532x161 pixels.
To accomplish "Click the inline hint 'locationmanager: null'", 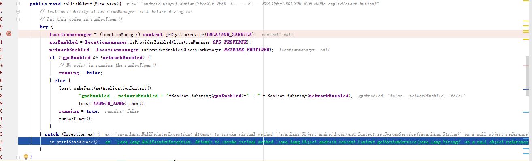I will pos(304,50).
